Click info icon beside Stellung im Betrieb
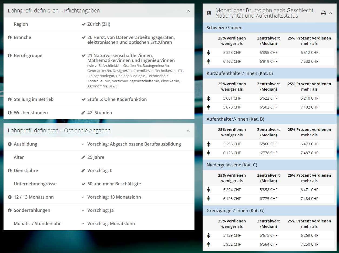The image size is (339, 253). [10, 99]
